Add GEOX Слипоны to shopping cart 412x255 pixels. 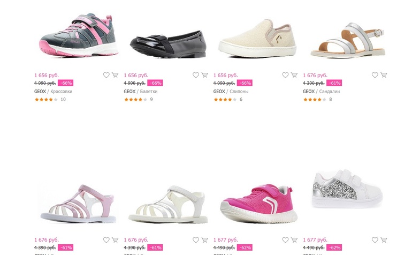point(294,76)
